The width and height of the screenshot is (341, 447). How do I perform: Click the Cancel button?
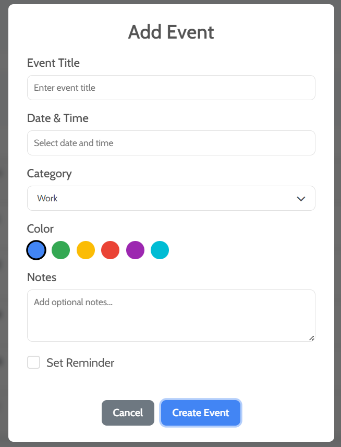[128, 413]
